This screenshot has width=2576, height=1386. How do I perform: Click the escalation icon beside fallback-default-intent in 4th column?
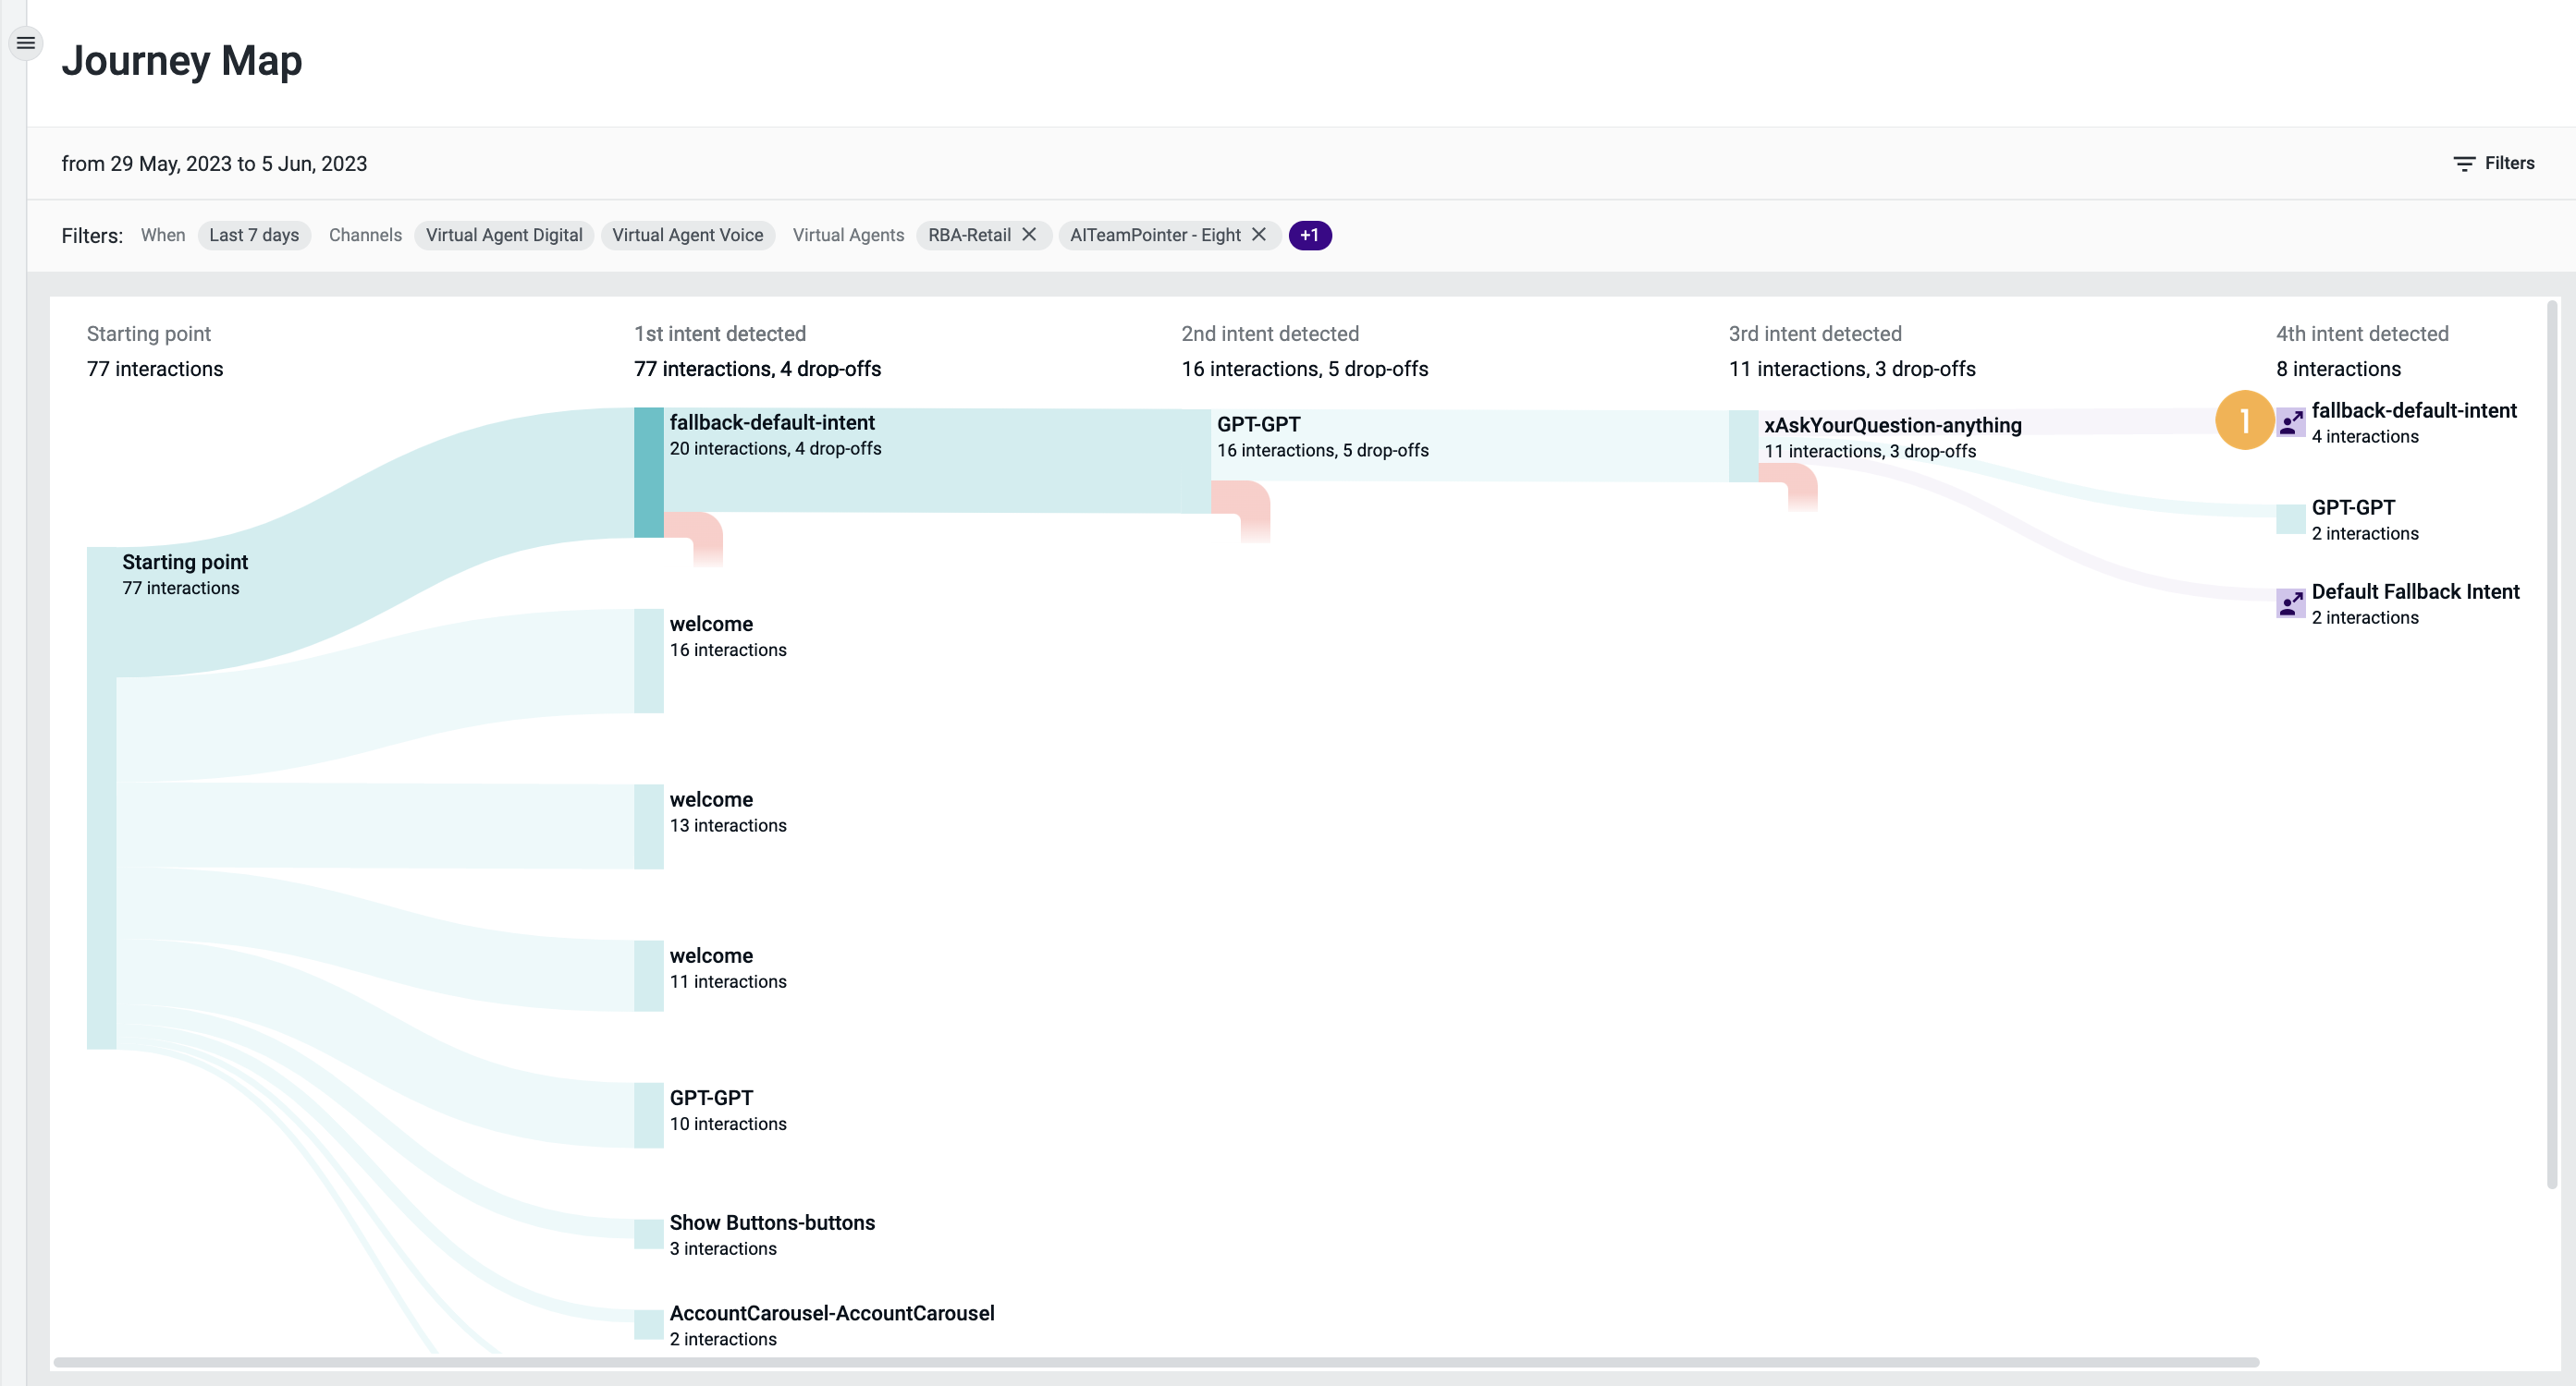click(x=2291, y=424)
